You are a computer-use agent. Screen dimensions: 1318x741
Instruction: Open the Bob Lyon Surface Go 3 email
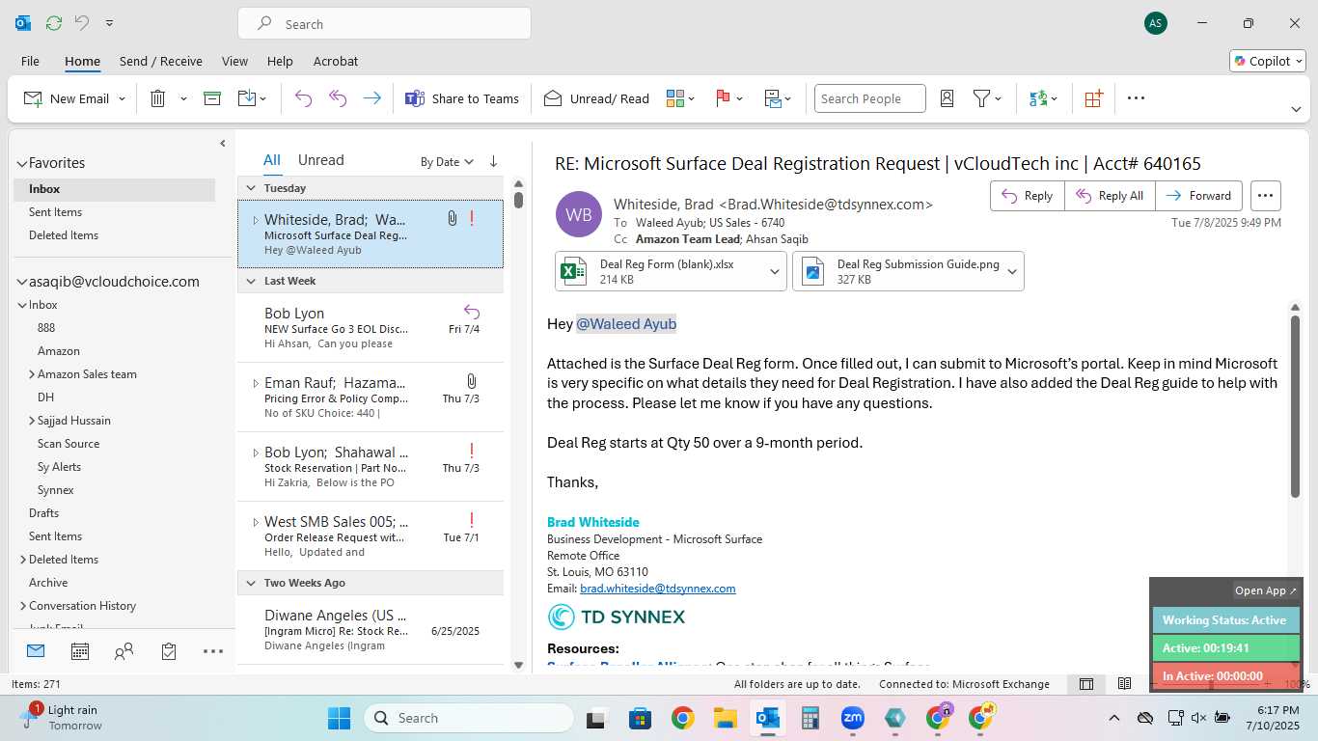[x=371, y=327]
